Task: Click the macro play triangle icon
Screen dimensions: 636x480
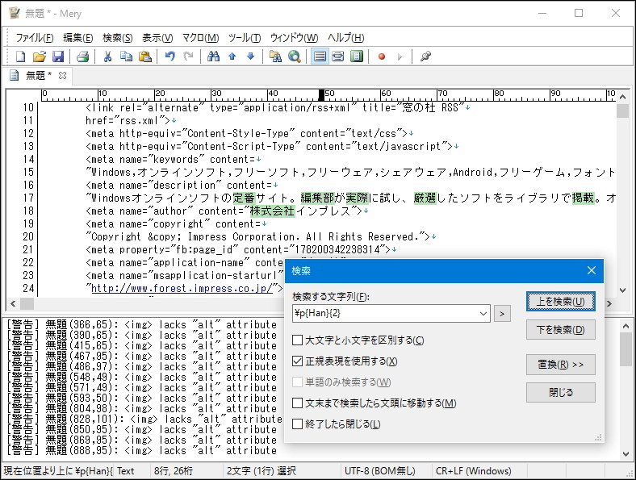Action: (x=400, y=56)
